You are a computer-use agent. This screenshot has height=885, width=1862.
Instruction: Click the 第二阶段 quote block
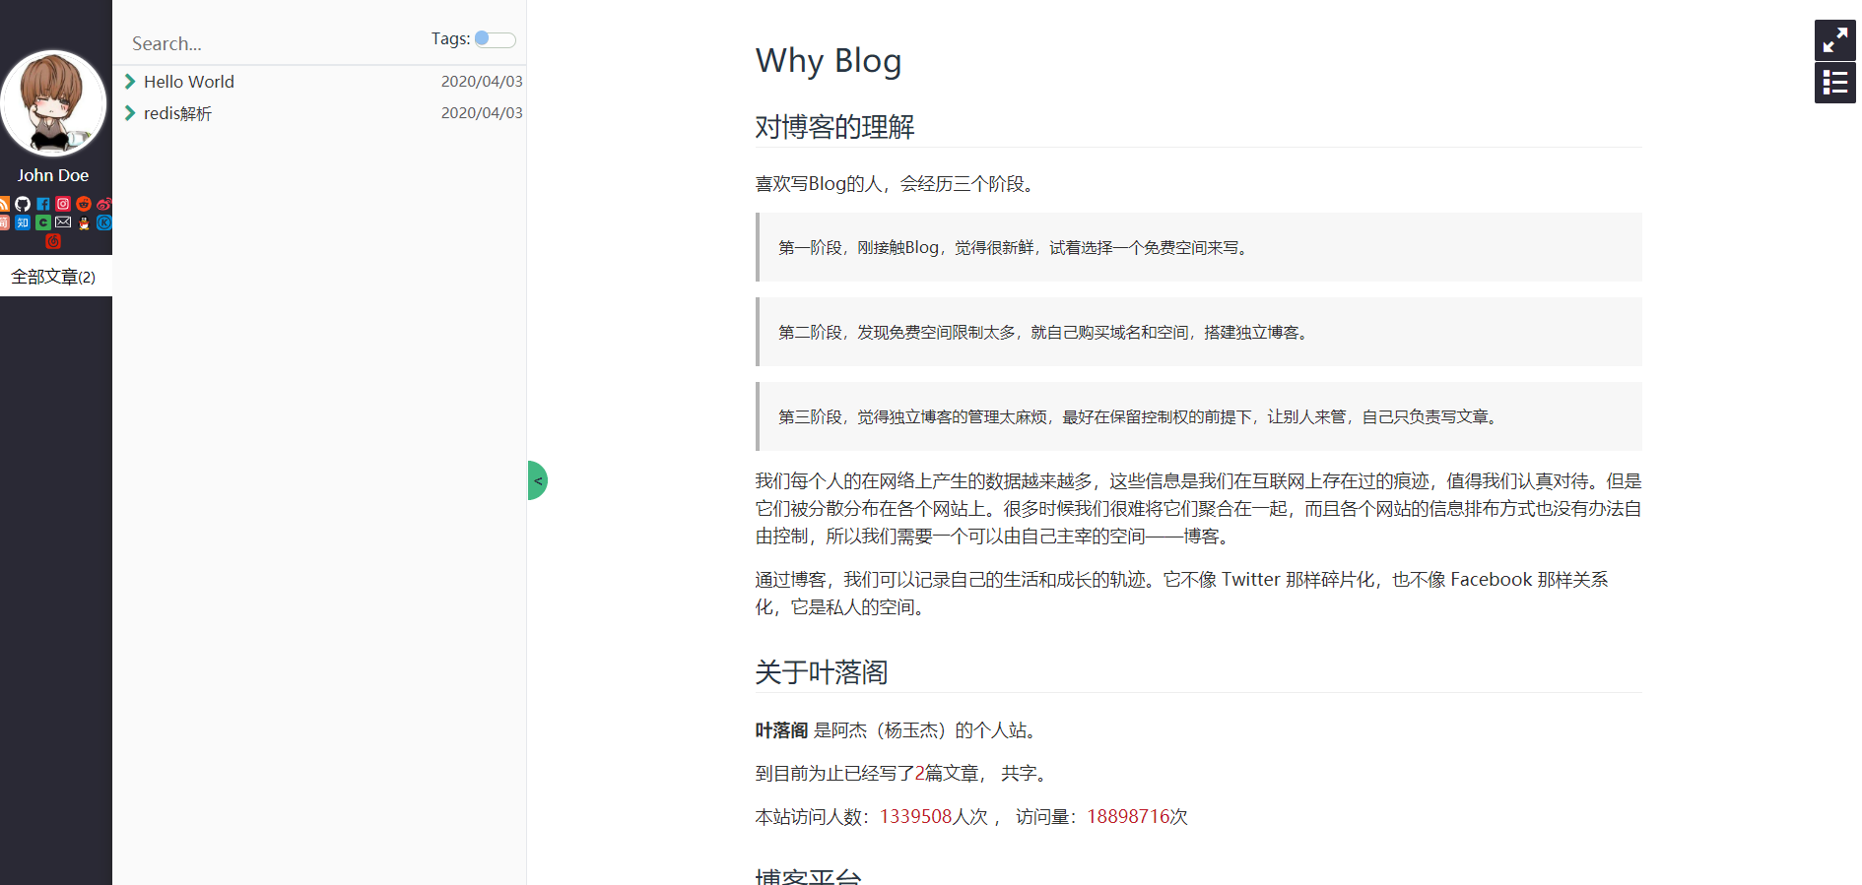1199,332
